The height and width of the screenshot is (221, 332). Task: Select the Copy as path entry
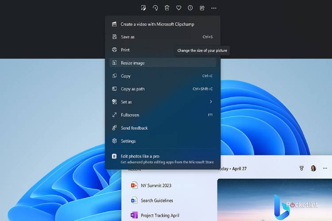[163, 89]
